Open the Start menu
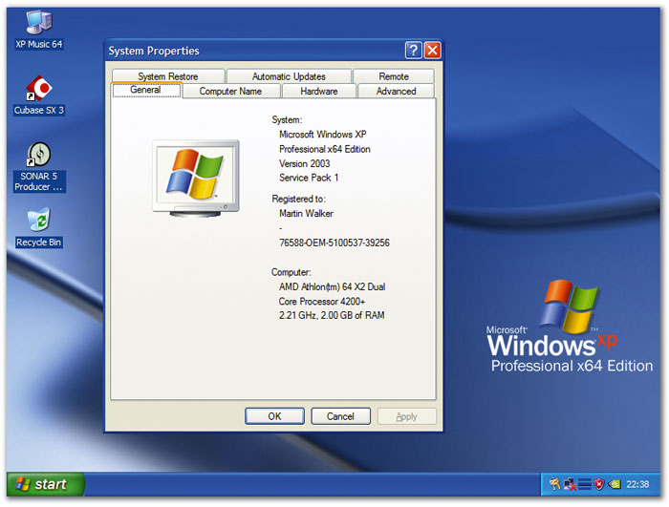 45,484
